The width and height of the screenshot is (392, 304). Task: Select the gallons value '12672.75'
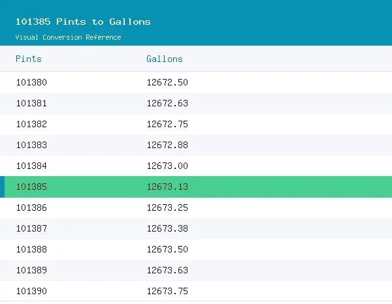pos(167,124)
